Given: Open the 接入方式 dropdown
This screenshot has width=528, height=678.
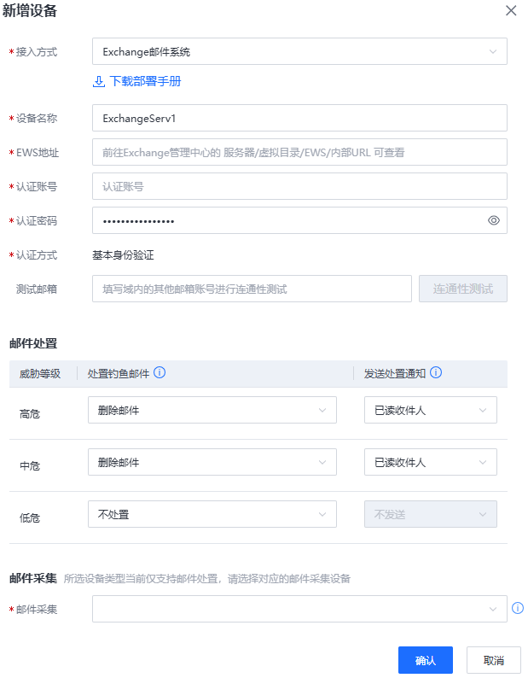Looking at the screenshot, I should coord(299,51).
